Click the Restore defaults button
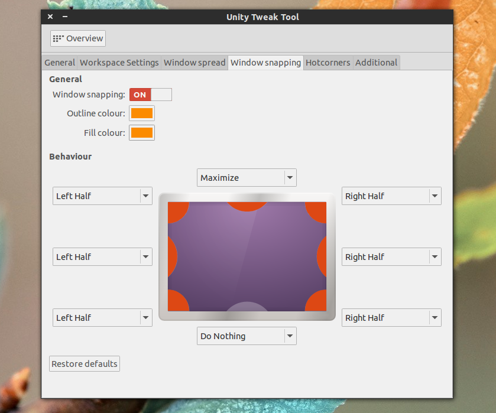Screen dimensions: 496x413 point(84,363)
